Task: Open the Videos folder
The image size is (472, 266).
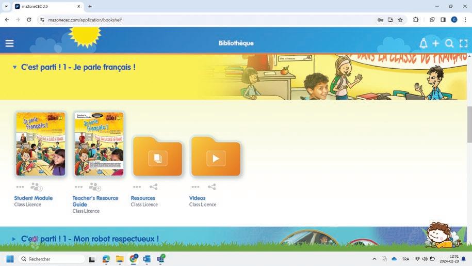Action: (216, 157)
